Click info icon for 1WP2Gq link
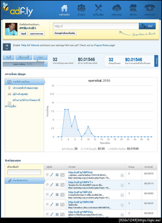Screen dimensions: 162x223 [x=122, y=215]
